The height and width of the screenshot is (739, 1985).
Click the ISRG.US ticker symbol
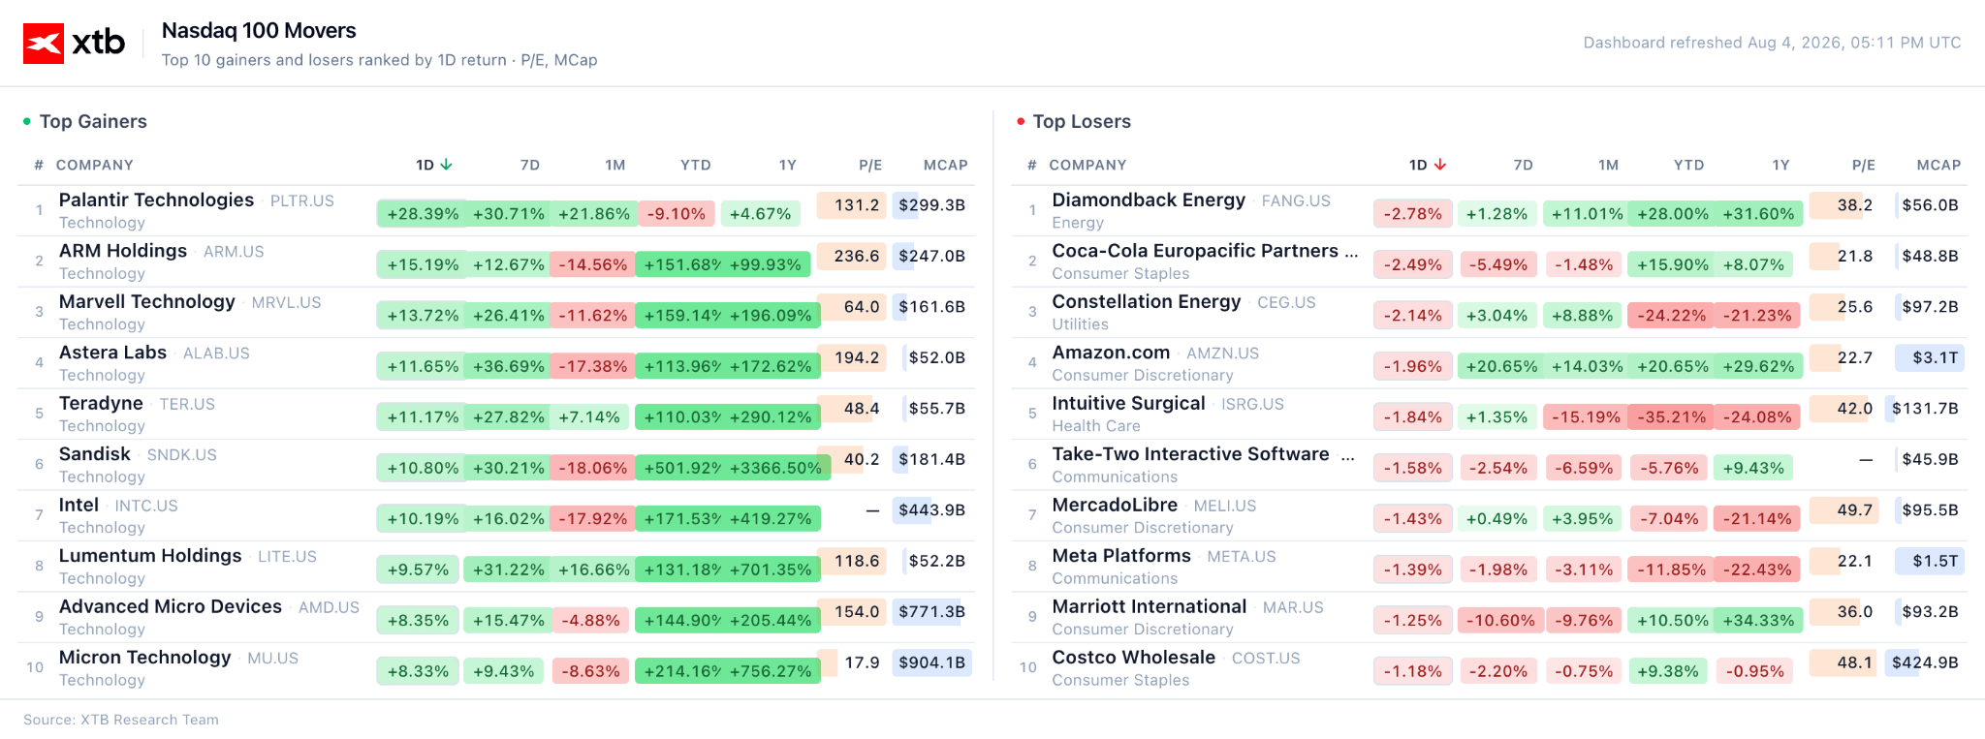coord(1252,405)
